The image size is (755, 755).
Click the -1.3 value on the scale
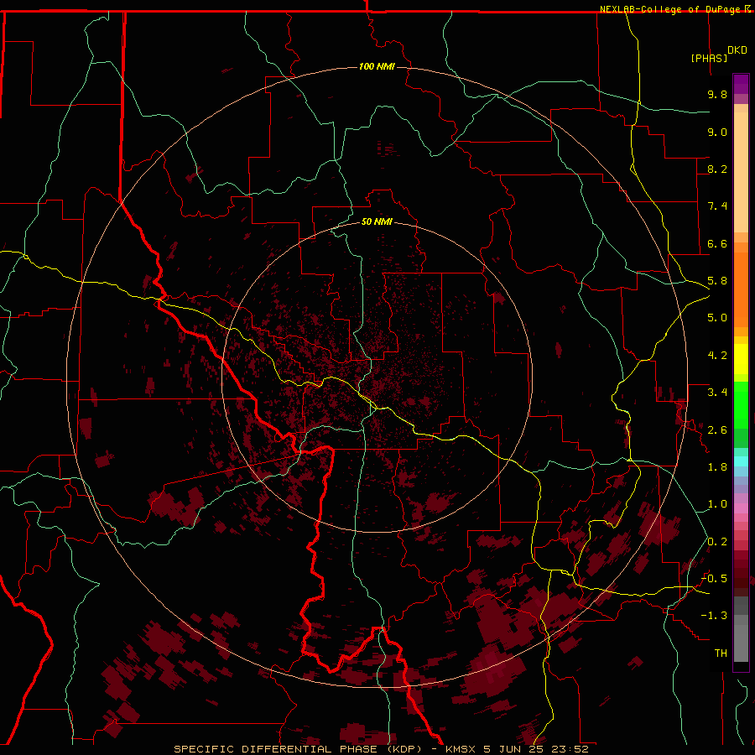pyautogui.click(x=714, y=616)
